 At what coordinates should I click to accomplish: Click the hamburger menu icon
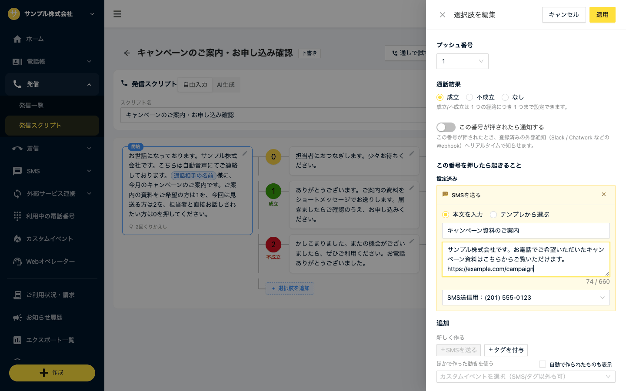(x=117, y=14)
